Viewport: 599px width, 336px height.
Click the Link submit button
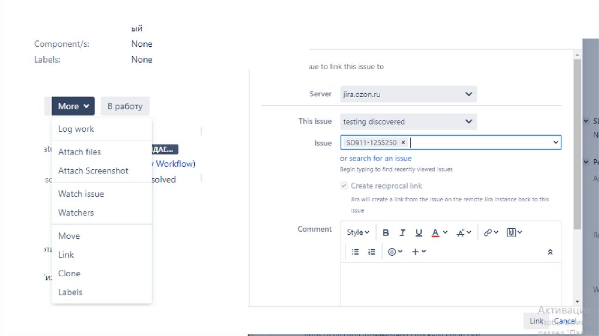click(x=536, y=321)
